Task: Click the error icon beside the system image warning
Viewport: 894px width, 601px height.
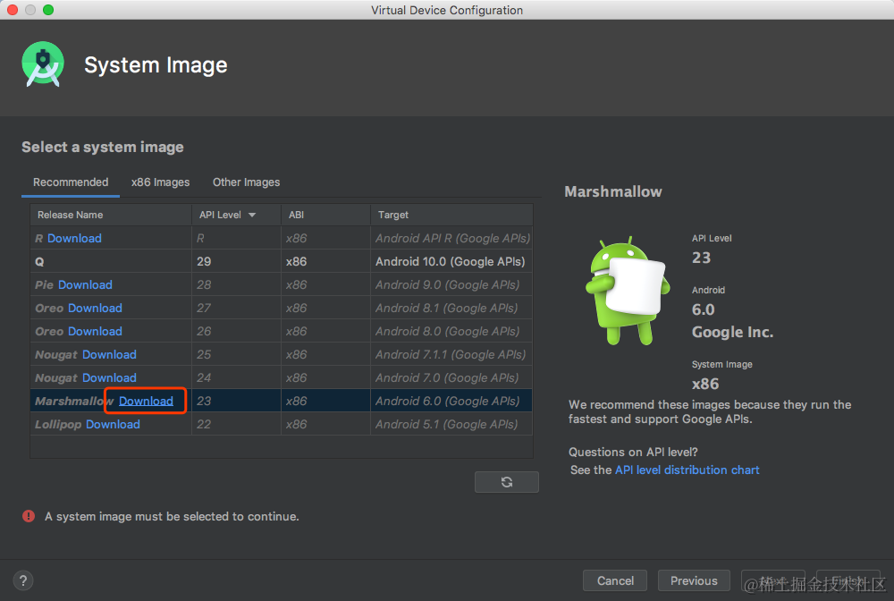Action: coord(29,516)
